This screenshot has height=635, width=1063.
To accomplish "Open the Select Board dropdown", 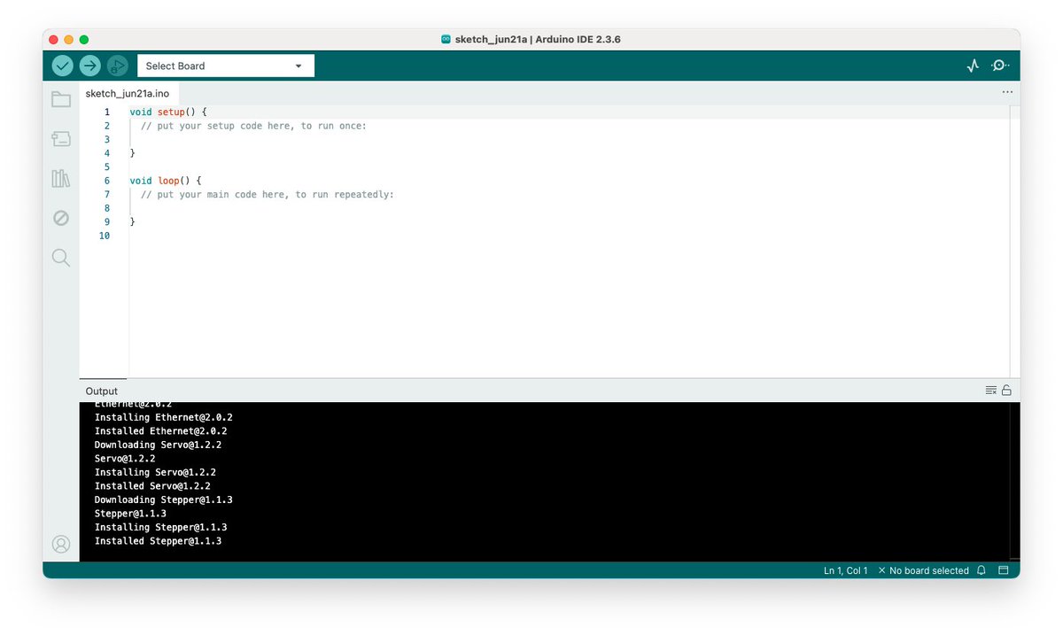I will (x=226, y=66).
